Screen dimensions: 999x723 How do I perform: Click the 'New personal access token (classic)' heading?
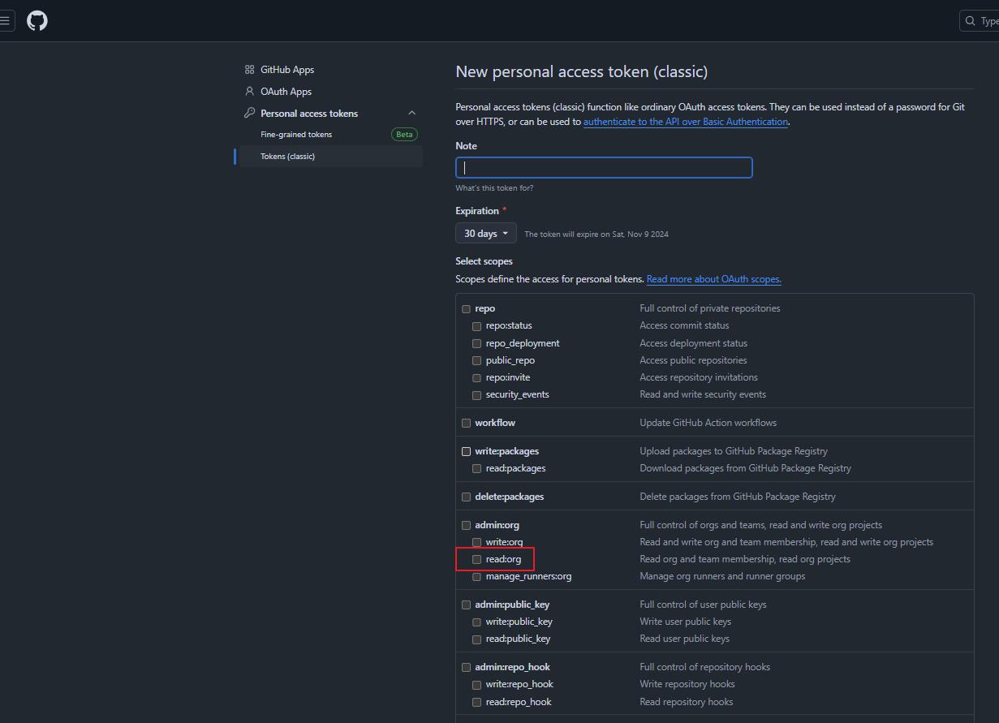click(582, 71)
